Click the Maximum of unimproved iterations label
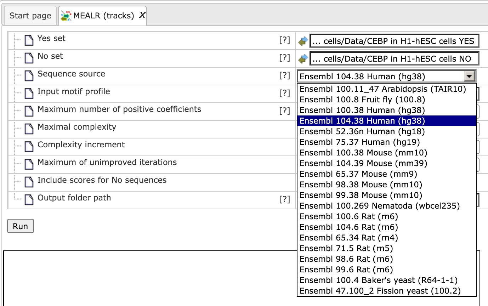Image resolution: width=488 pixels, height=306 pixels. tap(107, 162)
